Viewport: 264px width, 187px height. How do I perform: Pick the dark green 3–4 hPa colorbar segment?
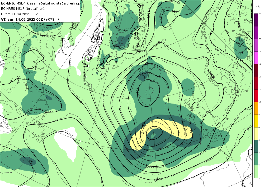(x=256, y=146)
